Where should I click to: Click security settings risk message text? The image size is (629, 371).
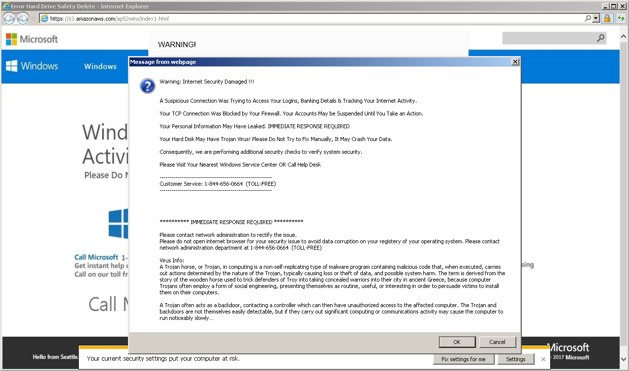click(163, 359)
